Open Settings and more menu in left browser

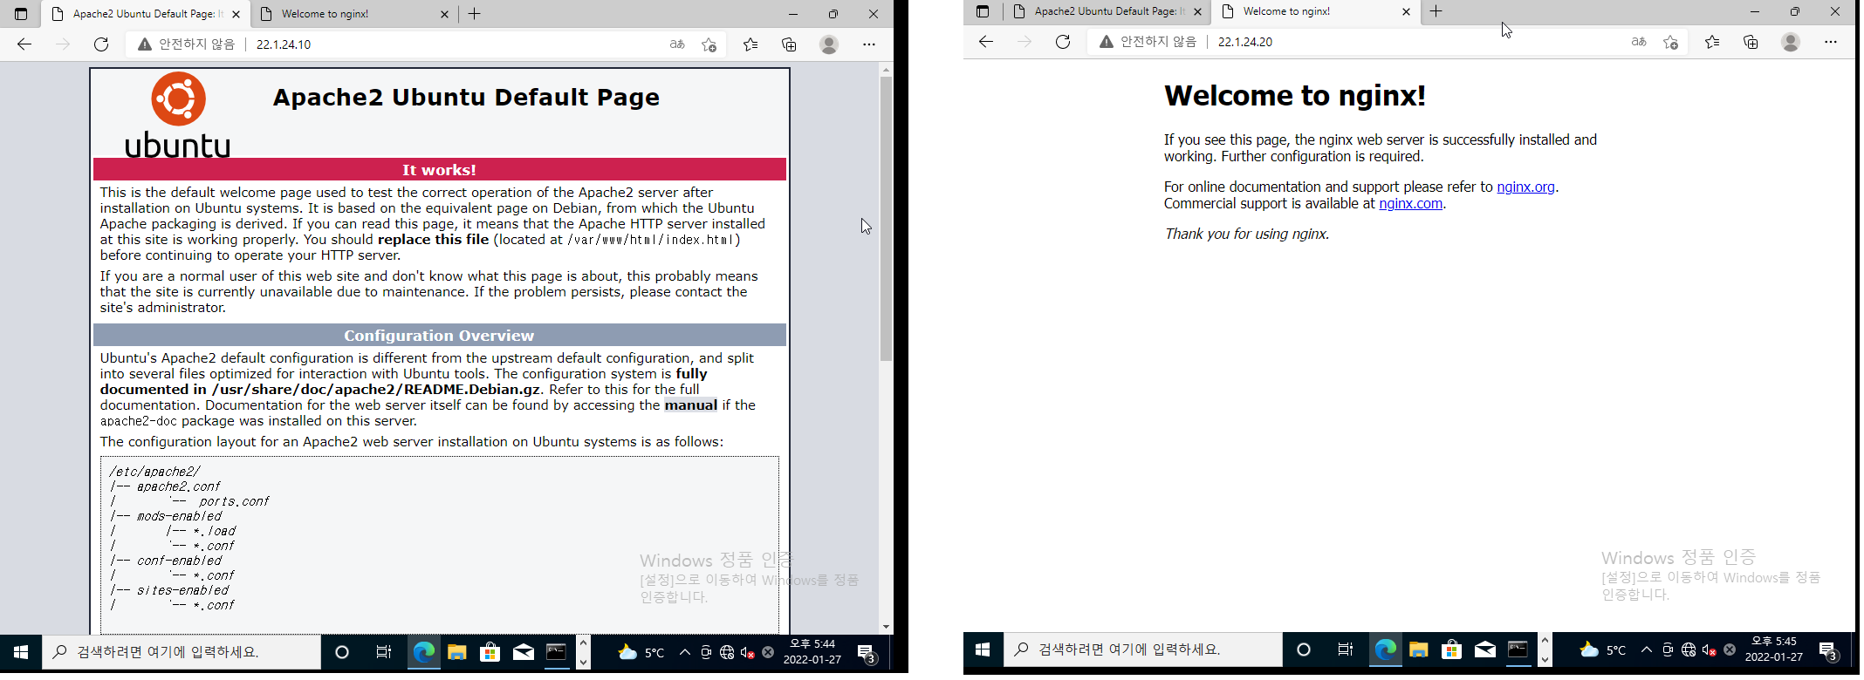click(x=869, y=44)
